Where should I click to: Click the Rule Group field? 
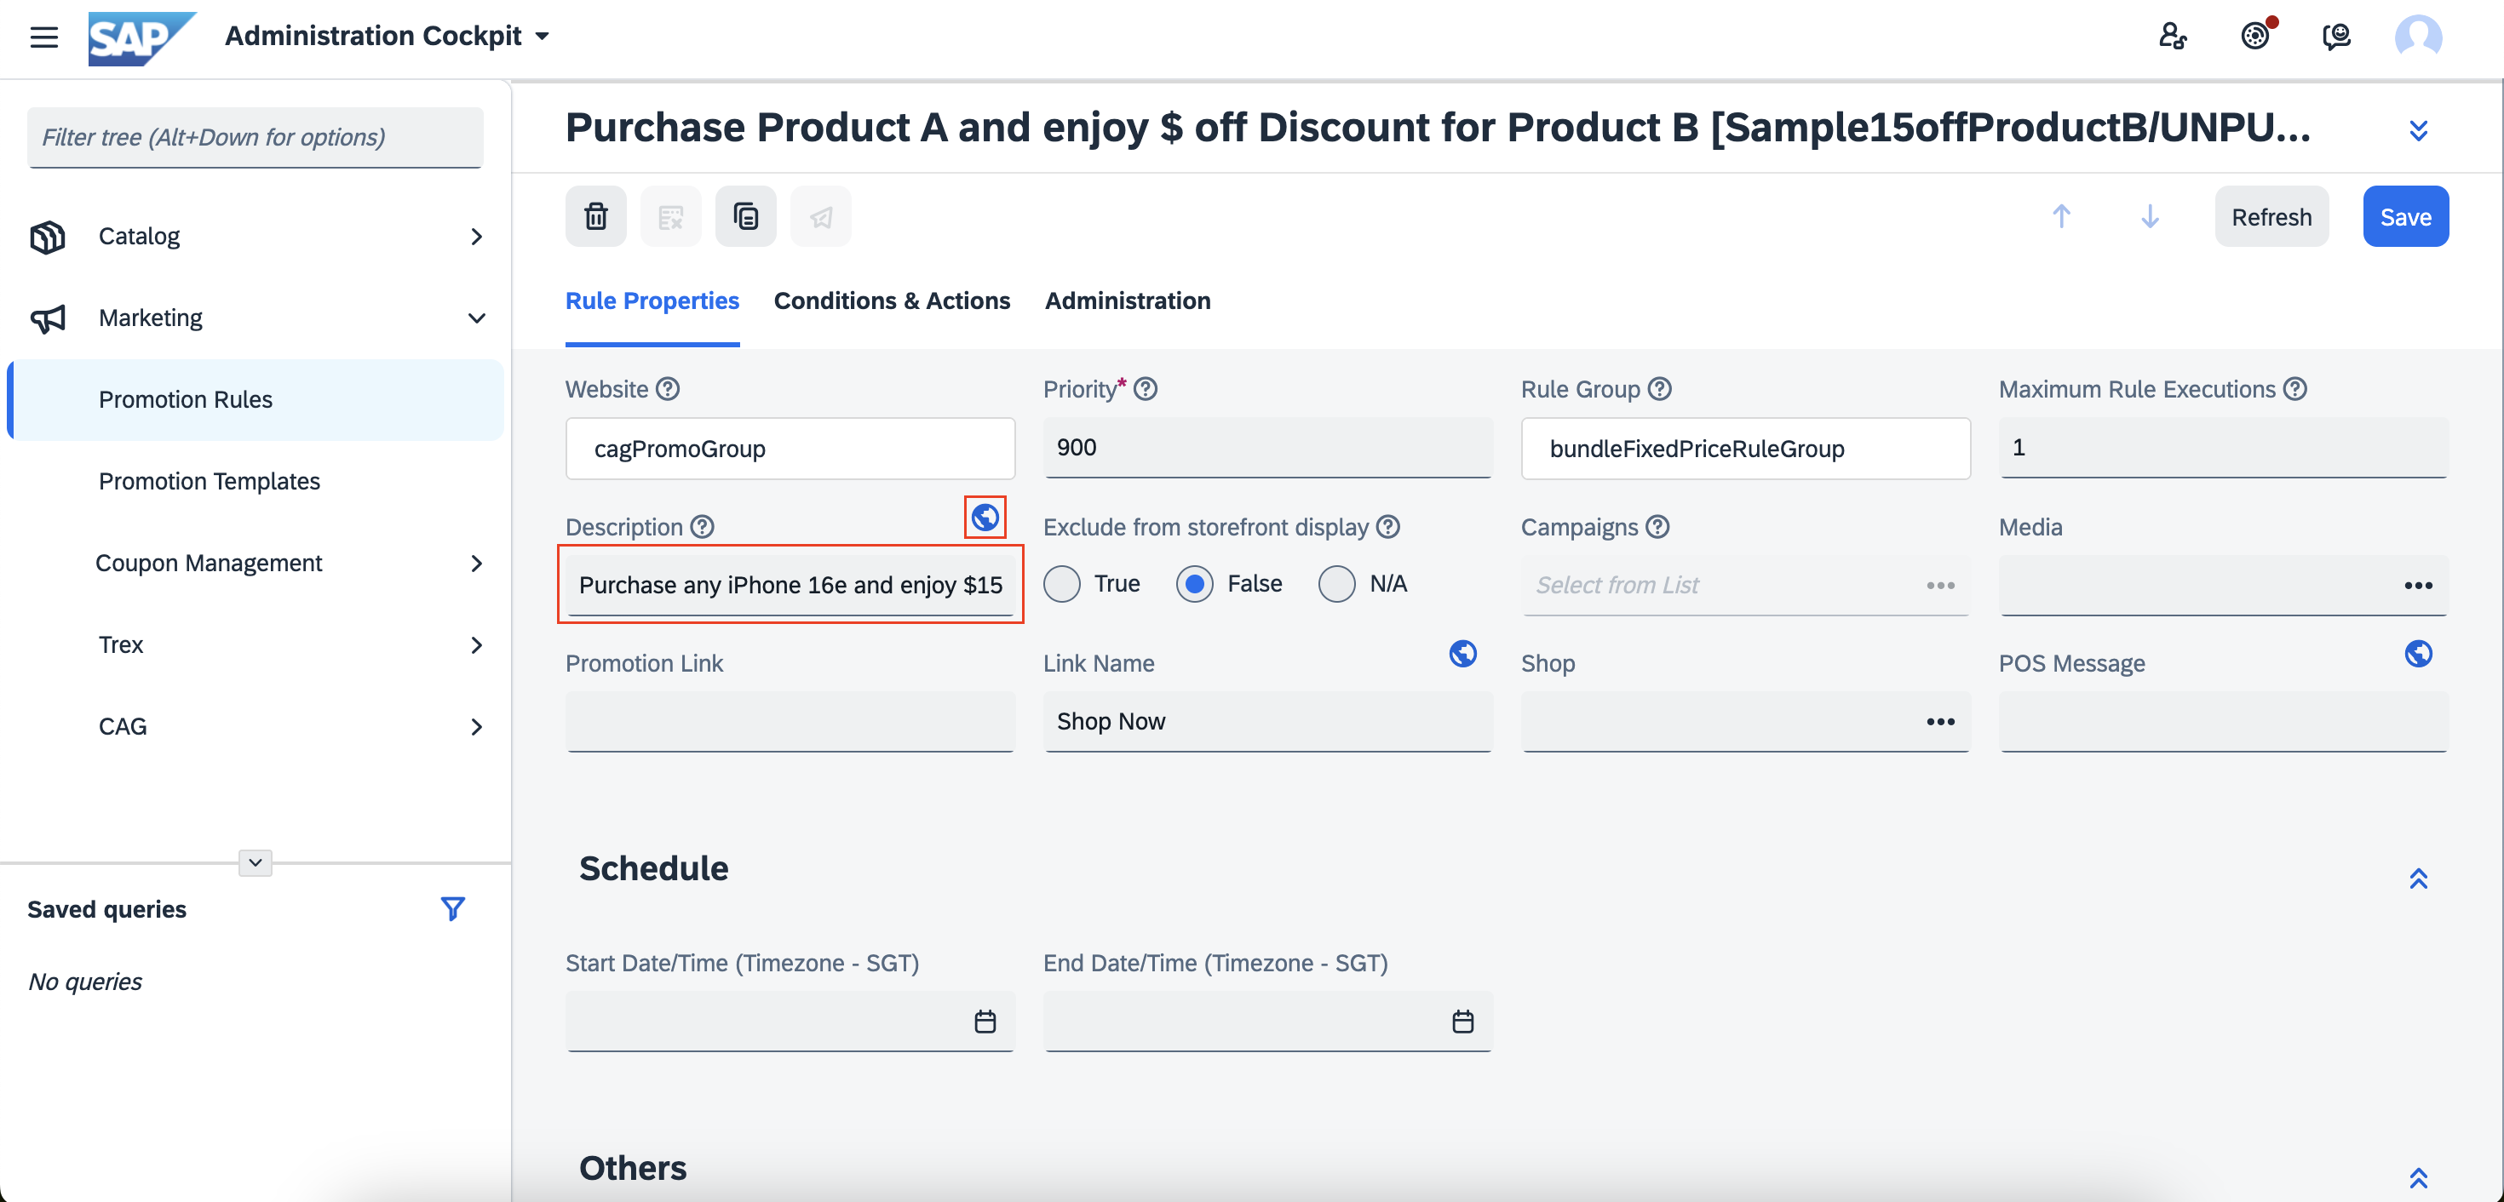pos(1746,448)
